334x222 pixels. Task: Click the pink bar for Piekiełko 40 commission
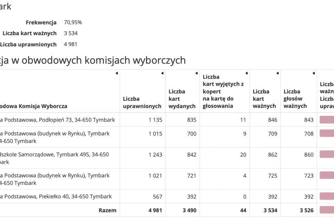pos(326,196)
